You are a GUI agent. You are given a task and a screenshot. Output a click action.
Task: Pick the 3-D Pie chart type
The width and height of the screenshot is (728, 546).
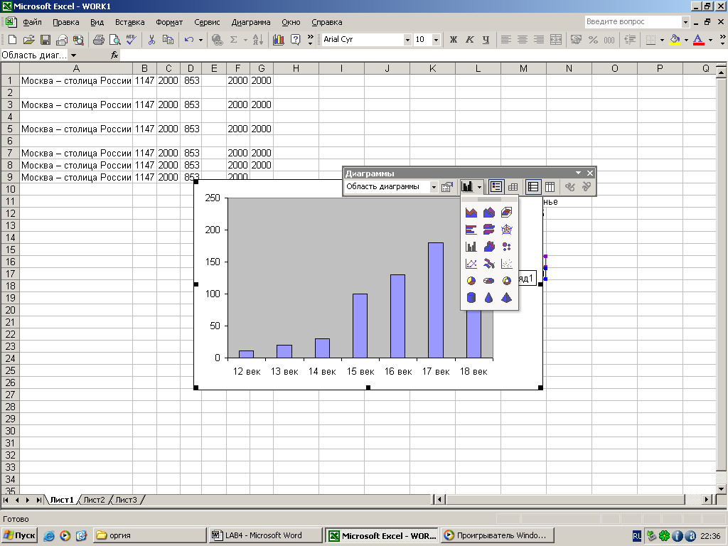[x=489, y=281]
